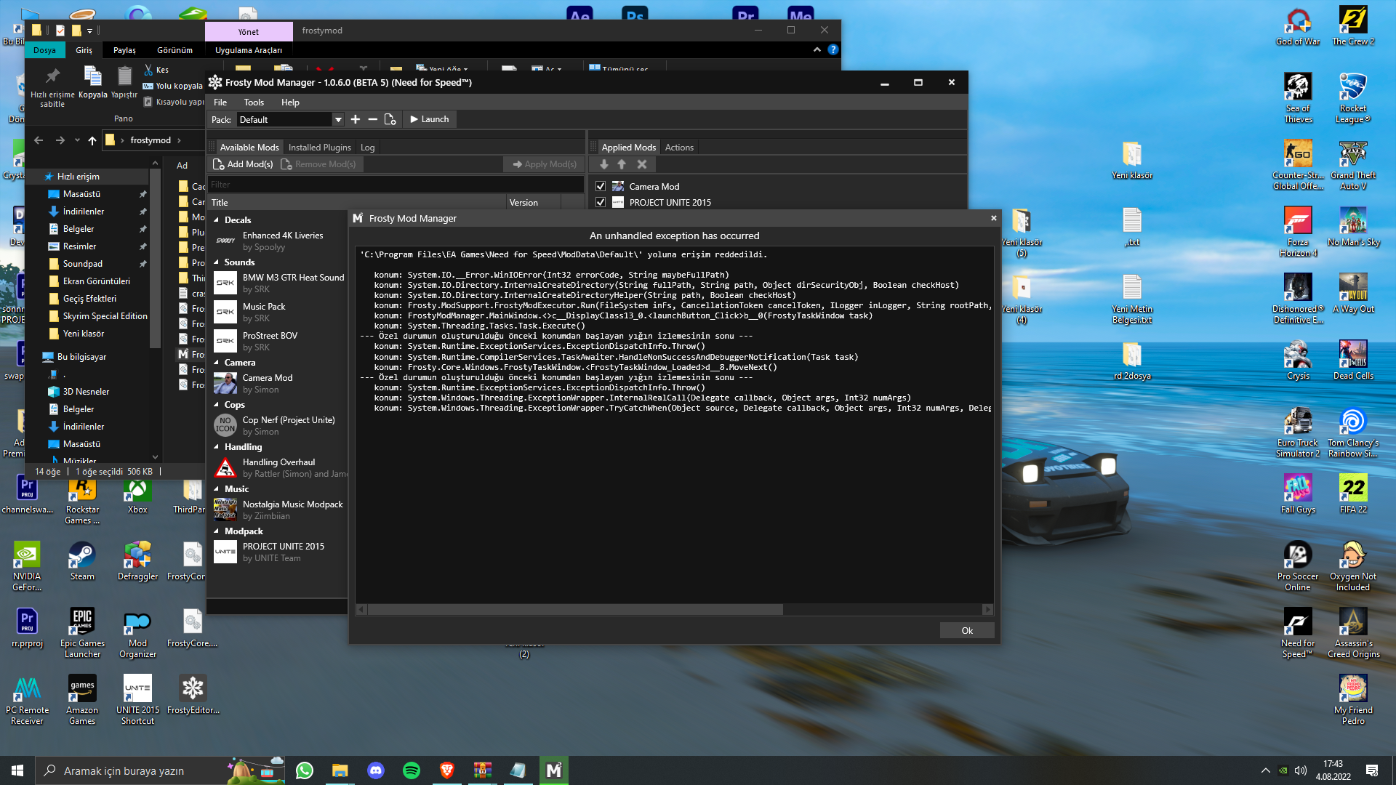The width and height of the screenshot is (1396, 785).
Task: Remove the applied mod with X icon
Action: [641, 164]
